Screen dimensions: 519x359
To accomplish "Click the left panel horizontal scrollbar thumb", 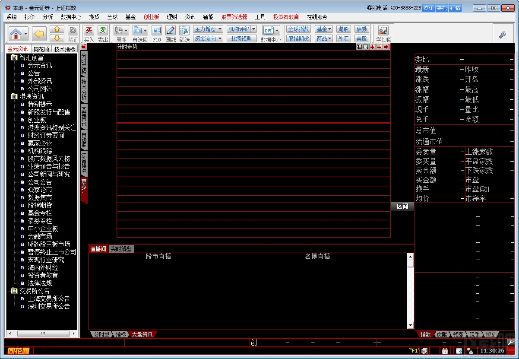I will pyautogui.click(x=42, y=334).
